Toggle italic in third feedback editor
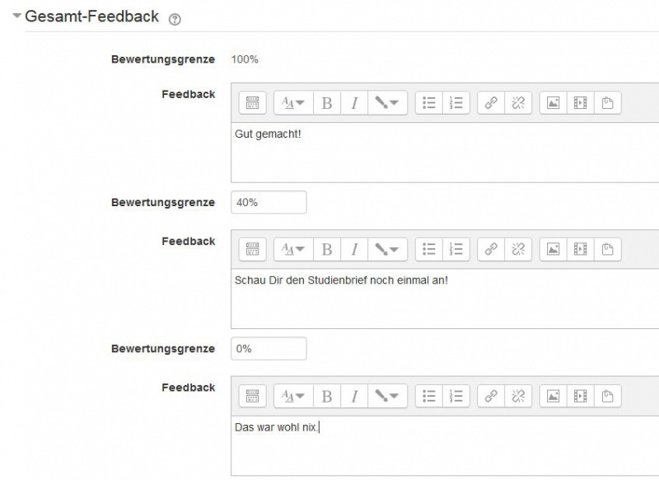The image size is (659, 480). (x=354, y=396)
